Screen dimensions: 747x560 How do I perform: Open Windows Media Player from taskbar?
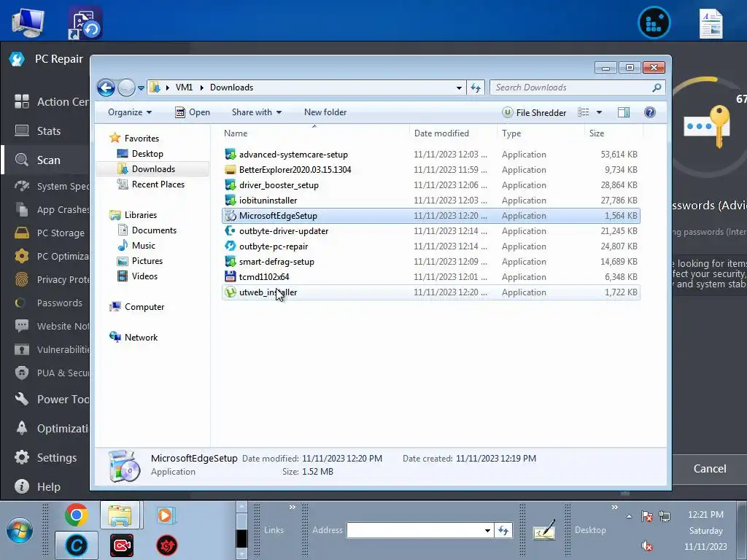click(x=166, y=516)
